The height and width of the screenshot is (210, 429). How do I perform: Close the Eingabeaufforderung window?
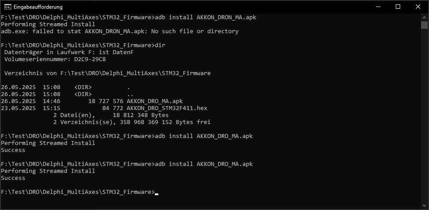(418, 7)
